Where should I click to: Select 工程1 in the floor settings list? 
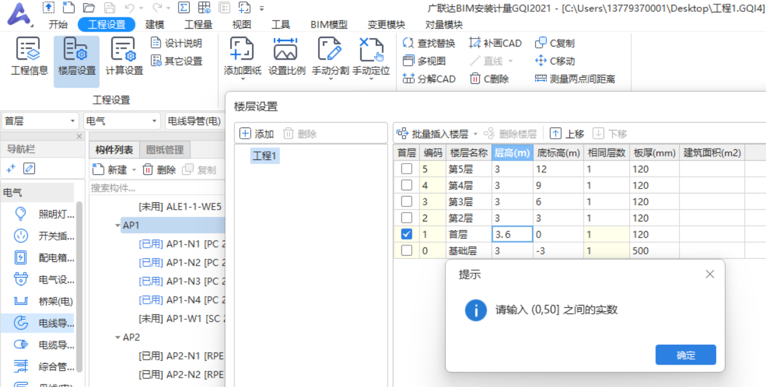[x=264, y=156]
